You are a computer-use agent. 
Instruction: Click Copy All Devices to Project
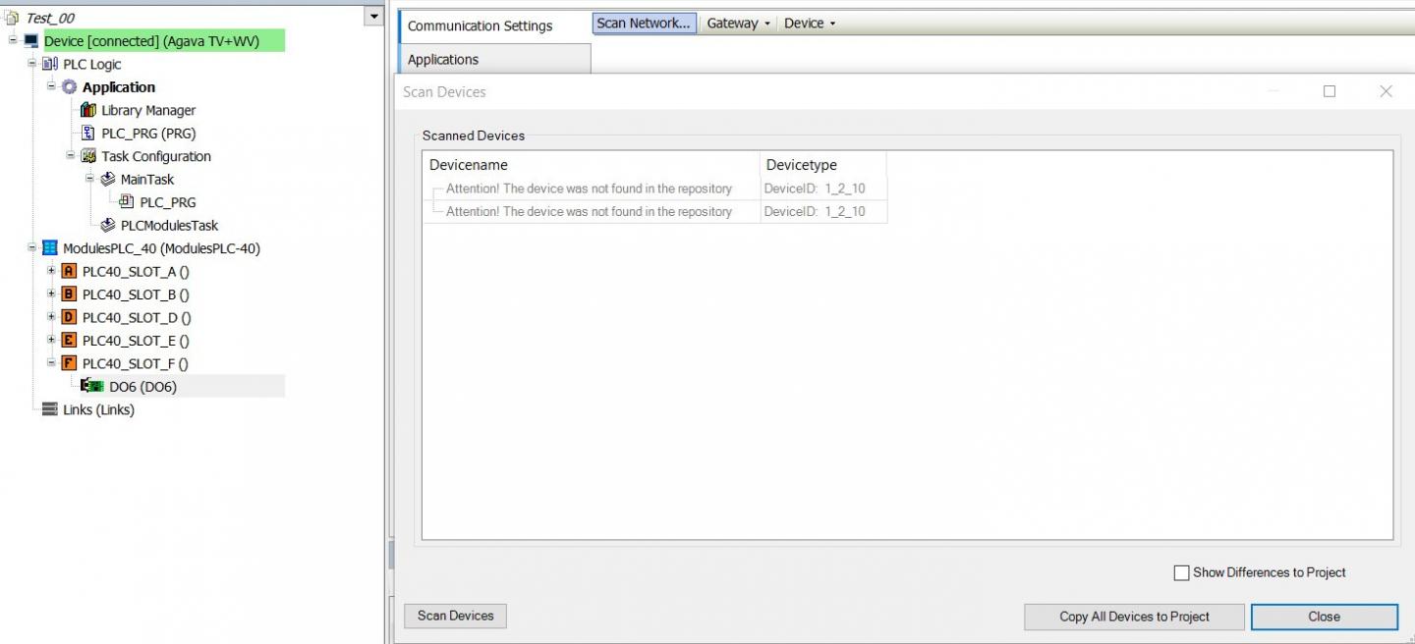(x=1134, y=617)
